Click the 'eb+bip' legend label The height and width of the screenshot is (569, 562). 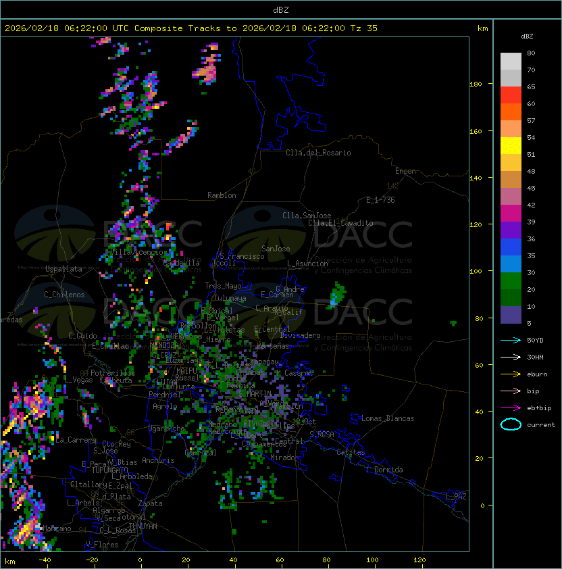[539, 408]
